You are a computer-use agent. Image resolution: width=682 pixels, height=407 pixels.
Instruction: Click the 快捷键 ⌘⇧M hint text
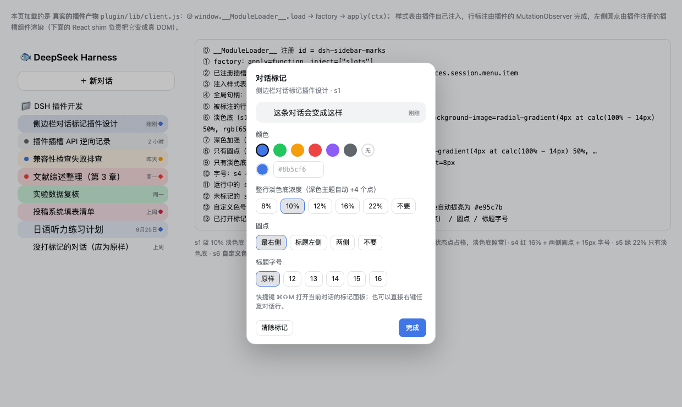click(x=339, y=301)
